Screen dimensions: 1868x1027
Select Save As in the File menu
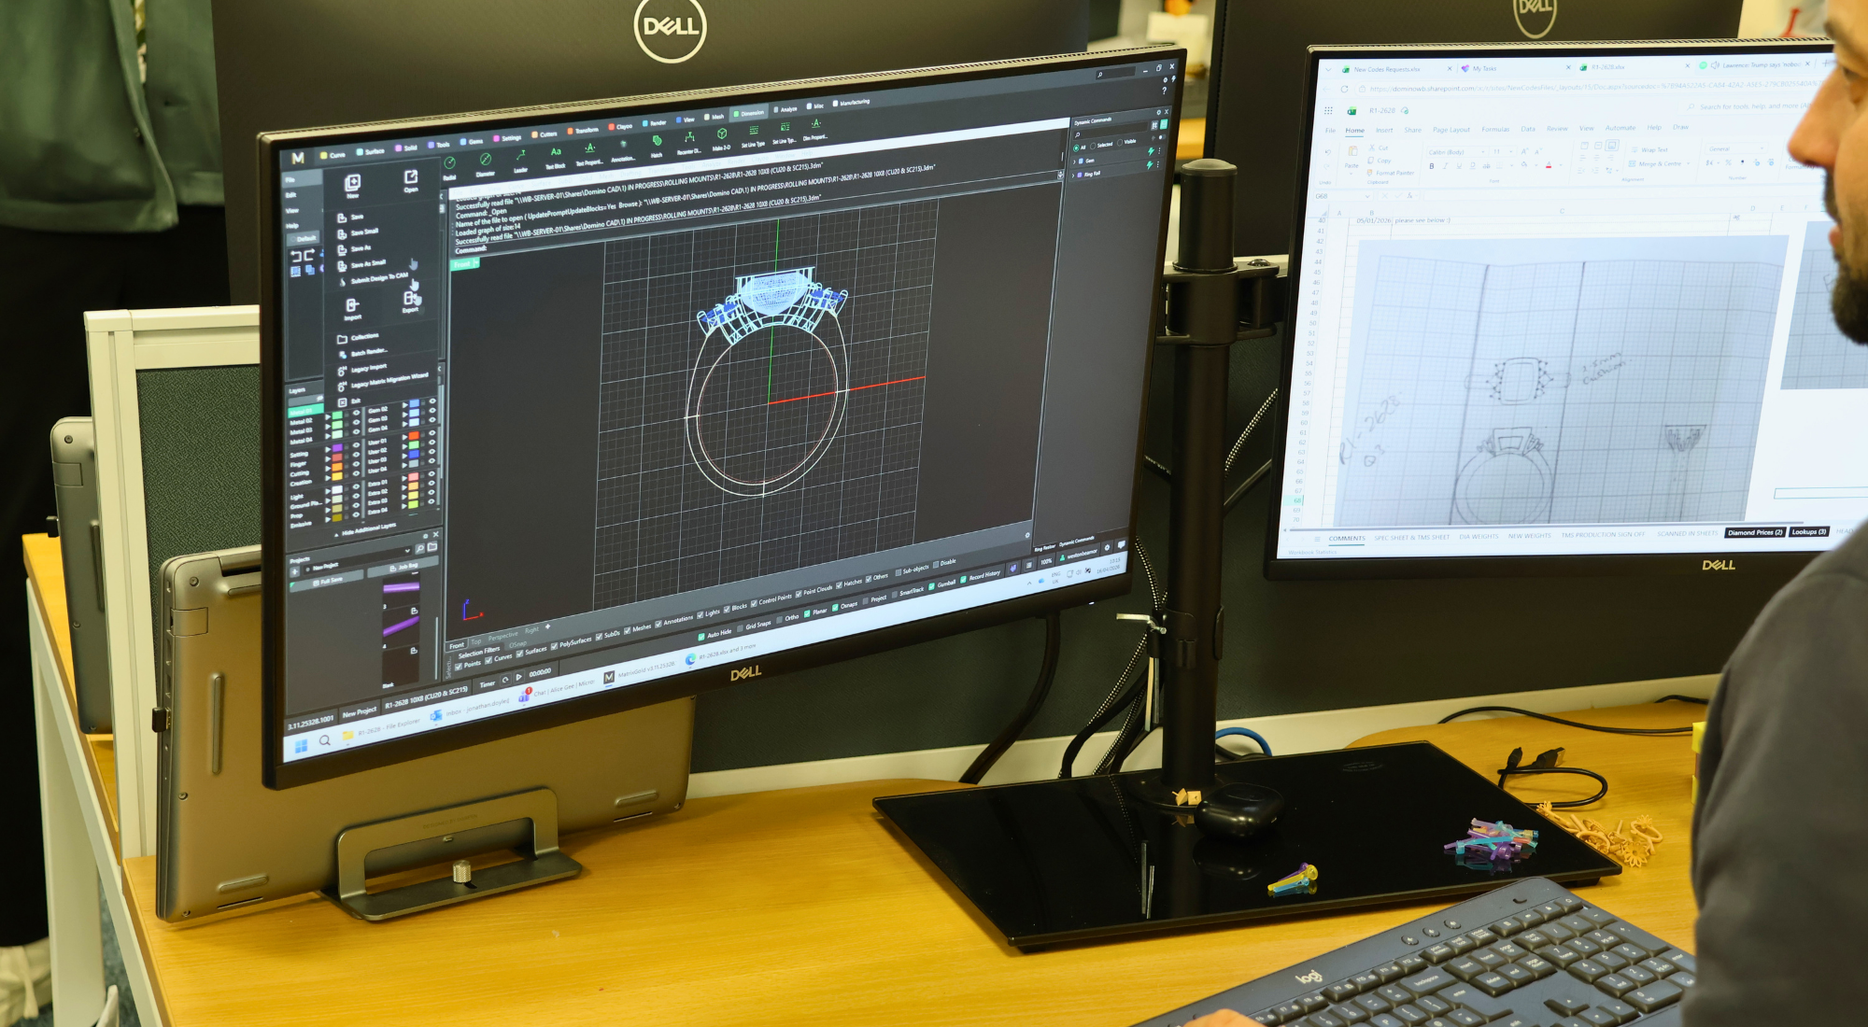354,249
